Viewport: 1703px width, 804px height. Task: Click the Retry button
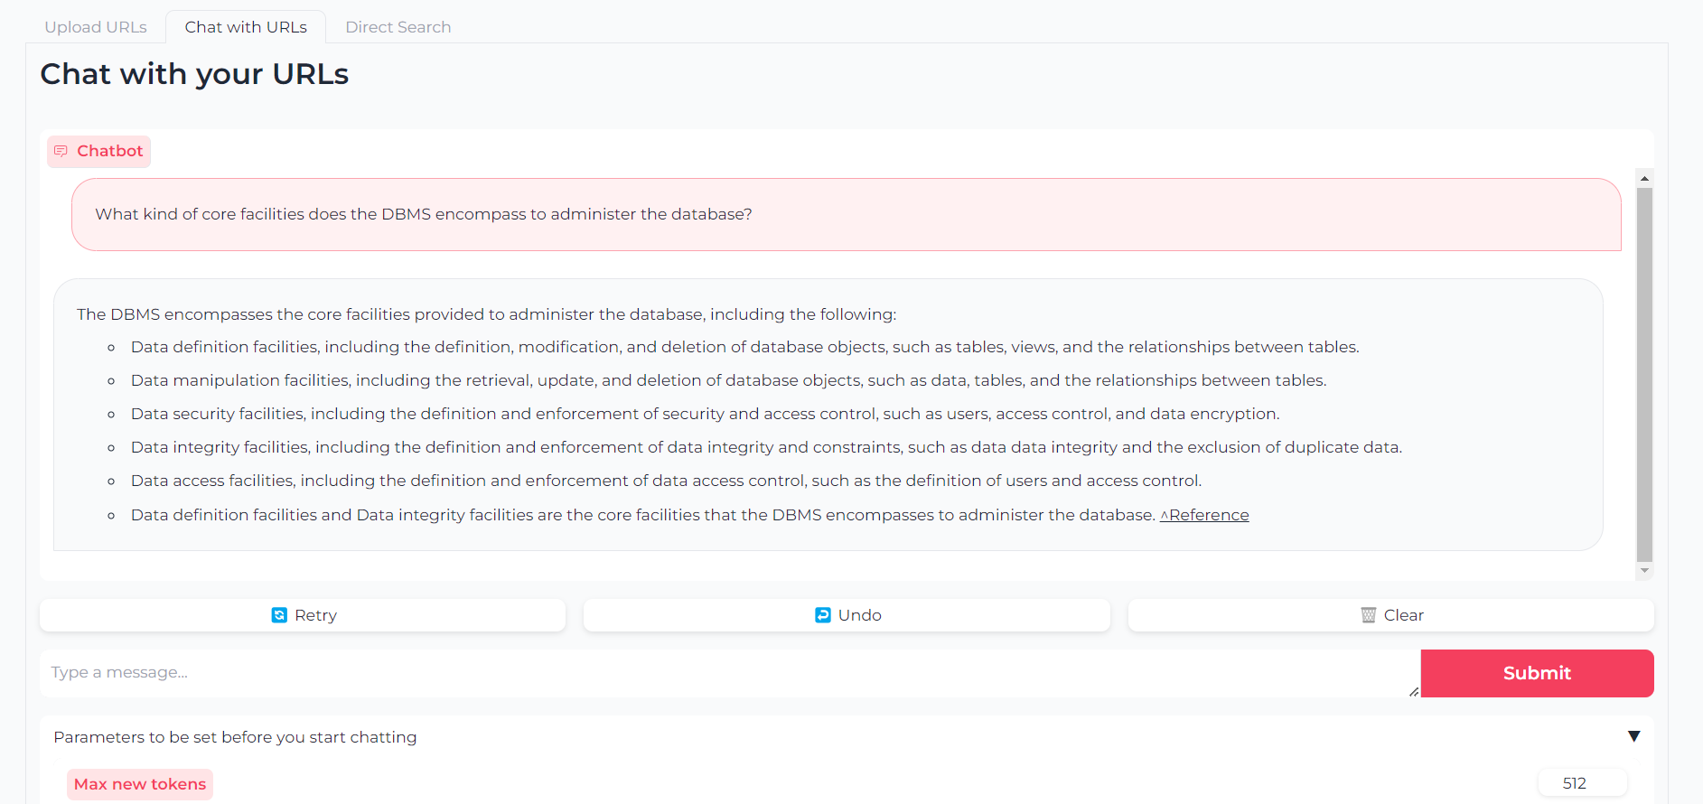[x=303, y=615]
